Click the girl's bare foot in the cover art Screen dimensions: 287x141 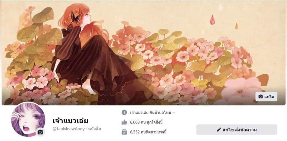[x=89, y=87]
